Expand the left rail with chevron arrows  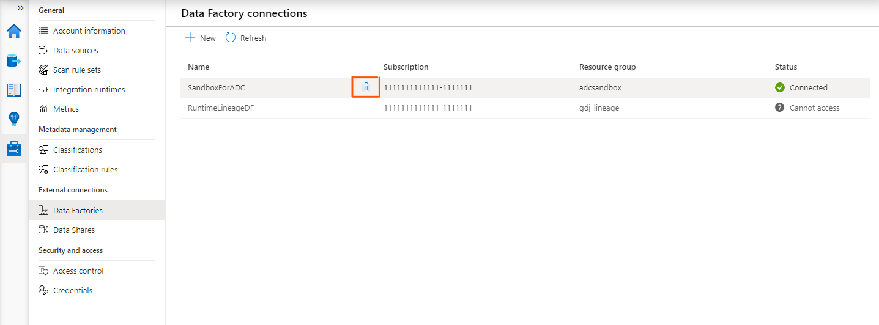20,8
